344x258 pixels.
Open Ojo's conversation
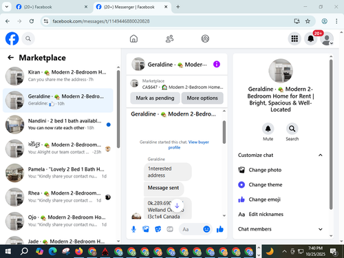58,221
